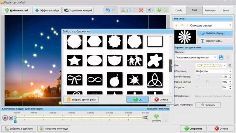Select the five-pointed star shape
This screenshot has height=133, width=236.
click(x=74, y=61)
